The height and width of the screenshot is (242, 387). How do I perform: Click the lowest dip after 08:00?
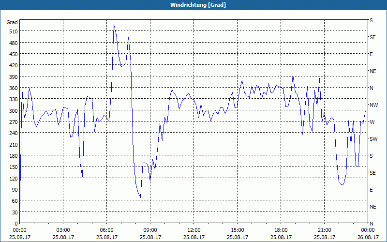coord(140,197)
